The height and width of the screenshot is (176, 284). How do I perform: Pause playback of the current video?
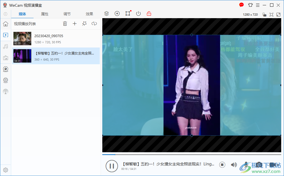pos(112,166)
